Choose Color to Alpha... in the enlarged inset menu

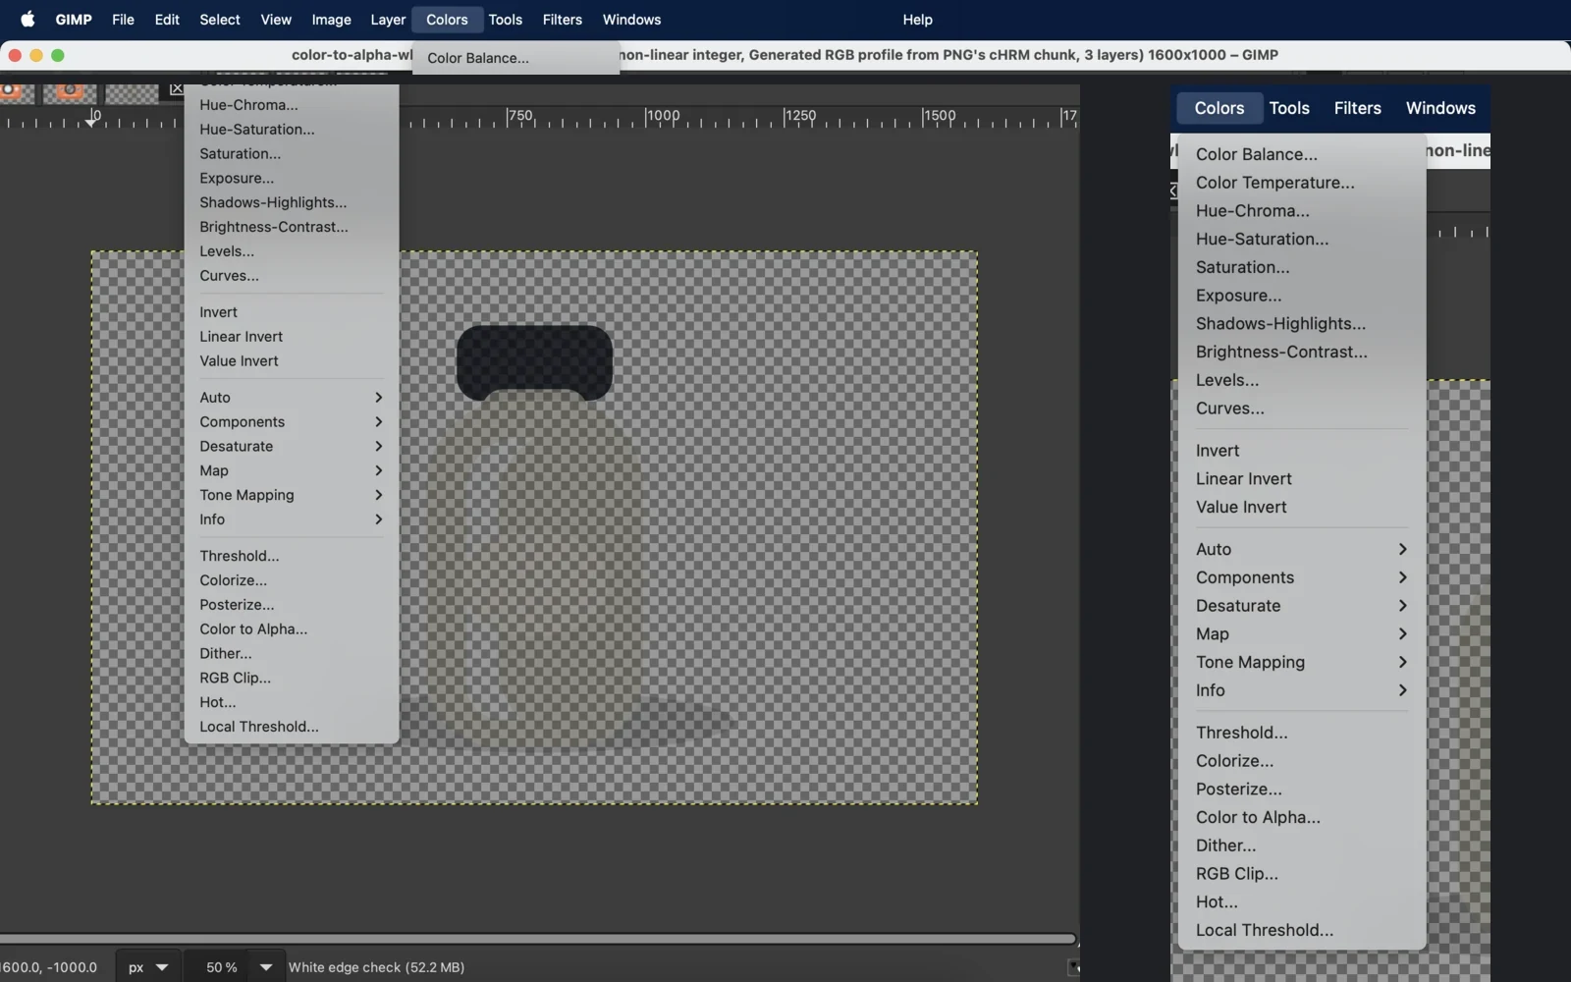(x=1302, y=817)
